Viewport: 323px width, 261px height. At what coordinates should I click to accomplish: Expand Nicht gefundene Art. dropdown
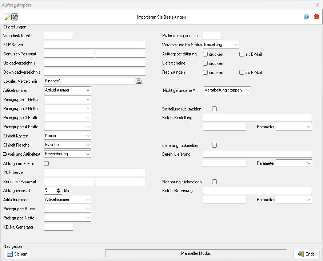(x=227, y=90)
